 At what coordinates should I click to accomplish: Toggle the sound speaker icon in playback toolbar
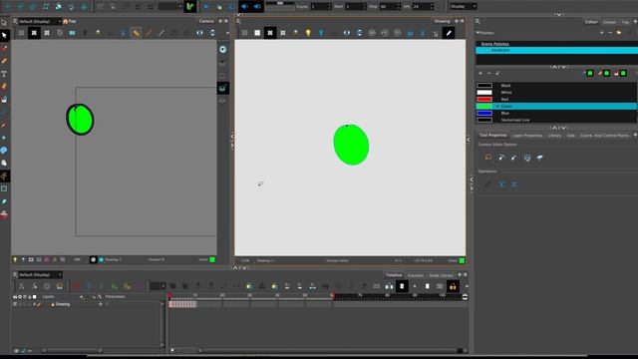click(244, 7)
